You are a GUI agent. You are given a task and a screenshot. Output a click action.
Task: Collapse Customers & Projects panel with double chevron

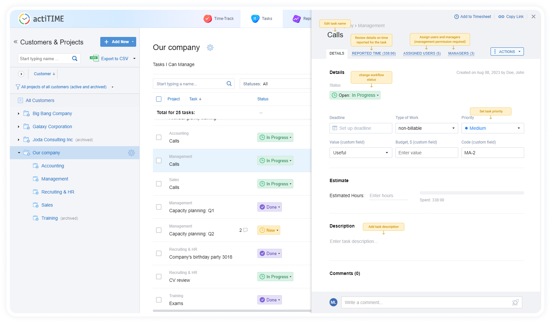pyautogui.click(x=15, y=42)
